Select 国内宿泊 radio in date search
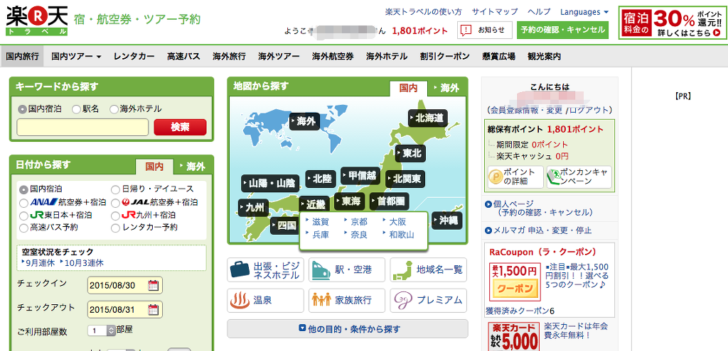728x351 pixels. [x=23, y=189]
